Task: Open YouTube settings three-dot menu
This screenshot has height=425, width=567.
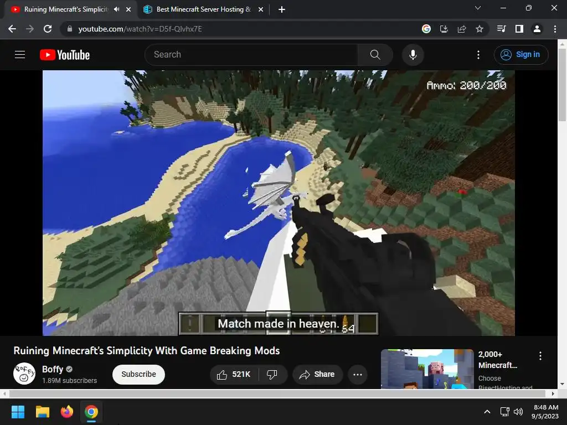Action: (478, 55)
